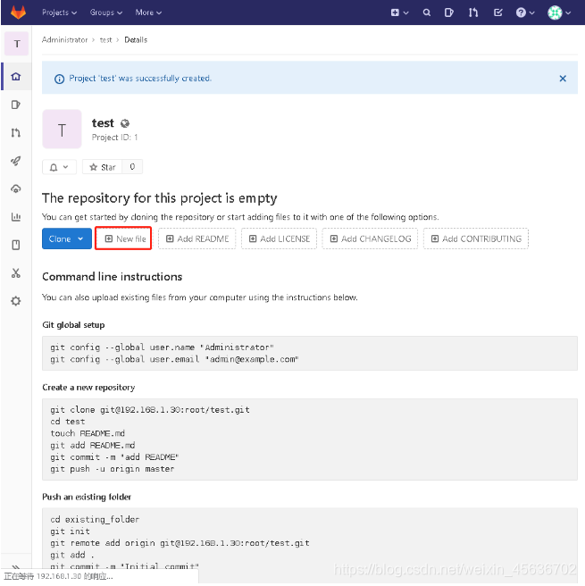Open Operations cloud icon in sidebar
585x586 pixels.
tap(16, 188)
